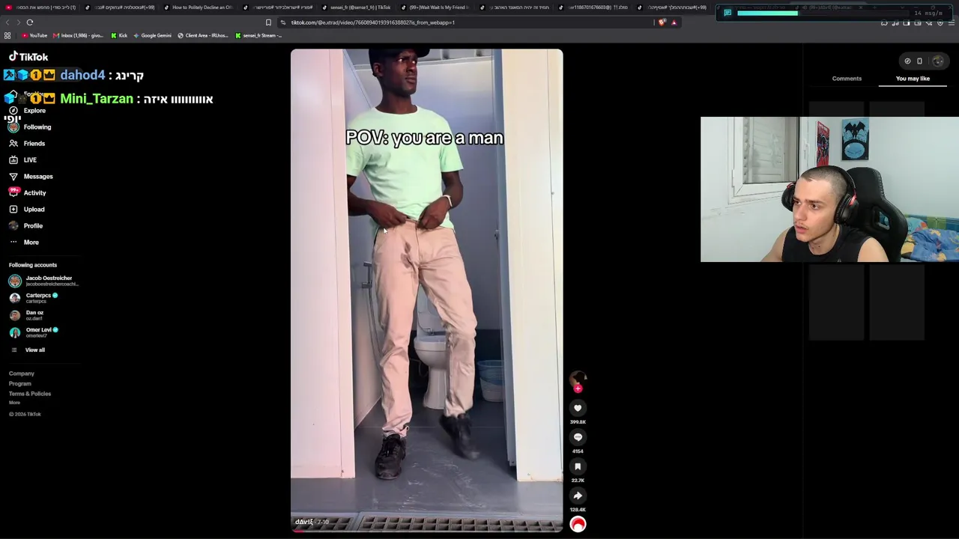Image resolution: width=959 pixels, height=539 pixels.
Task: Open the Messages paper-plane icon
Action: [x=13, y=177]
